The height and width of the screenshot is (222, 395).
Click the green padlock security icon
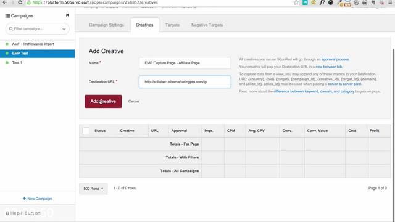pos(29,2)
